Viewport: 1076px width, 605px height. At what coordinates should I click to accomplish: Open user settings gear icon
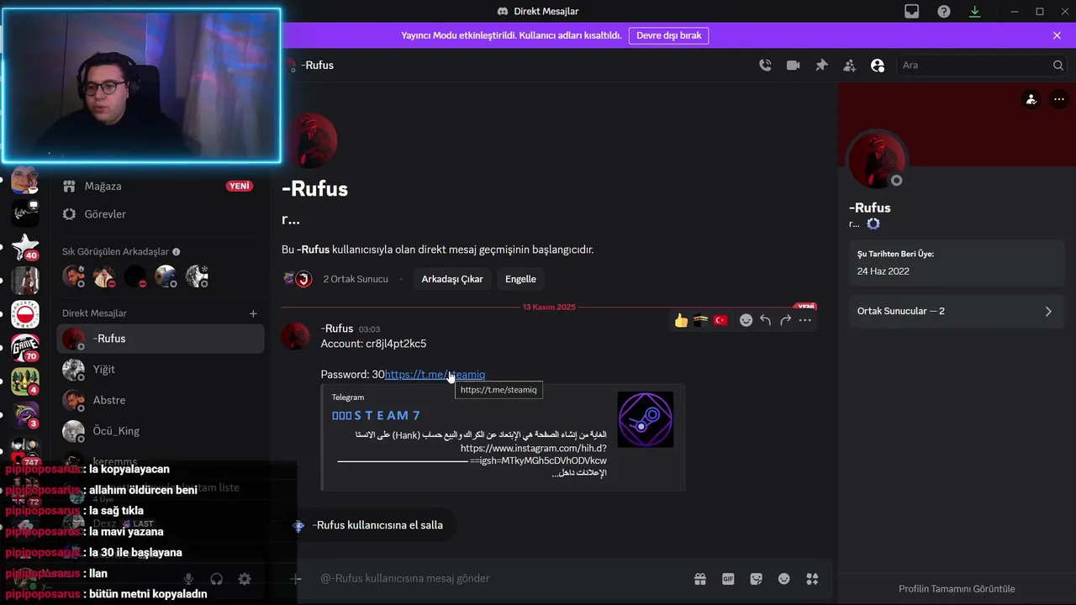point(245,579)
